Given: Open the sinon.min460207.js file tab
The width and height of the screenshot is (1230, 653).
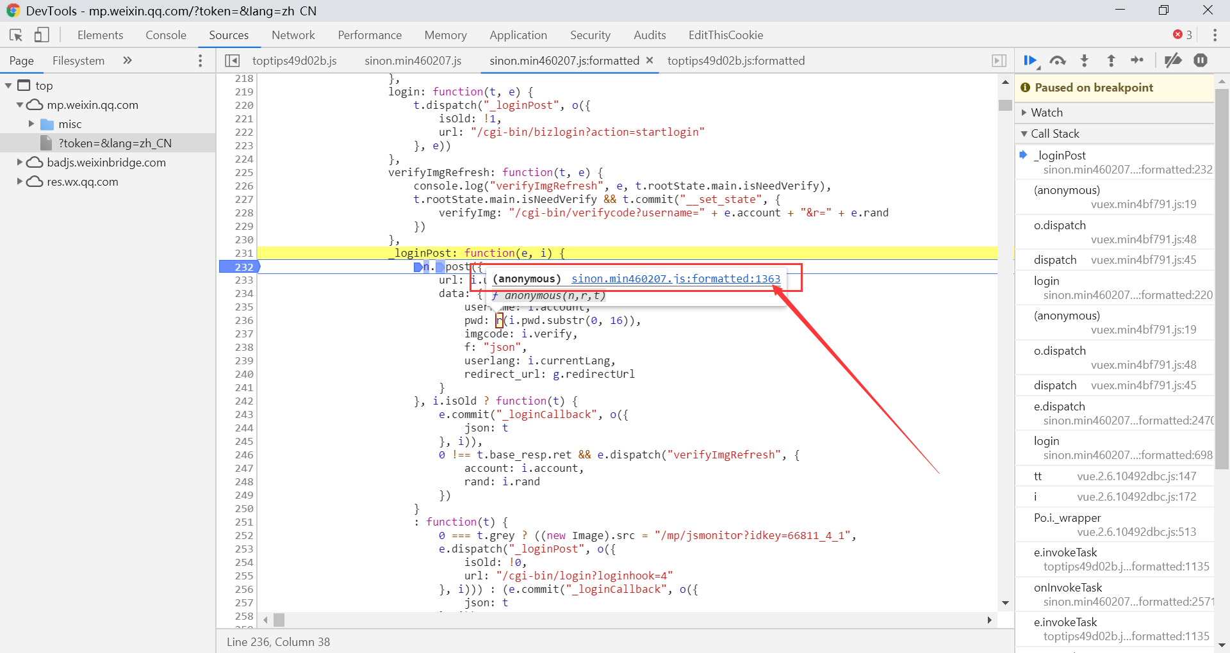Looking at the screenshot, I should (413, 61).
